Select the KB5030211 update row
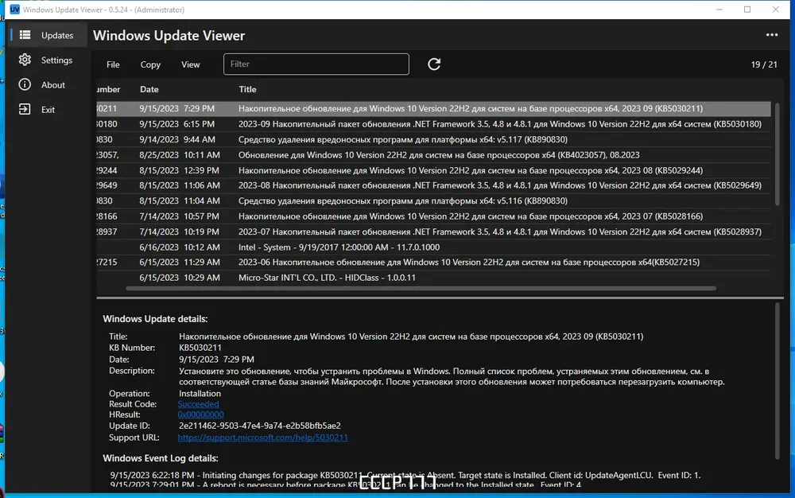The height and width of the screenshot is (498, 795). coord(433,108)
